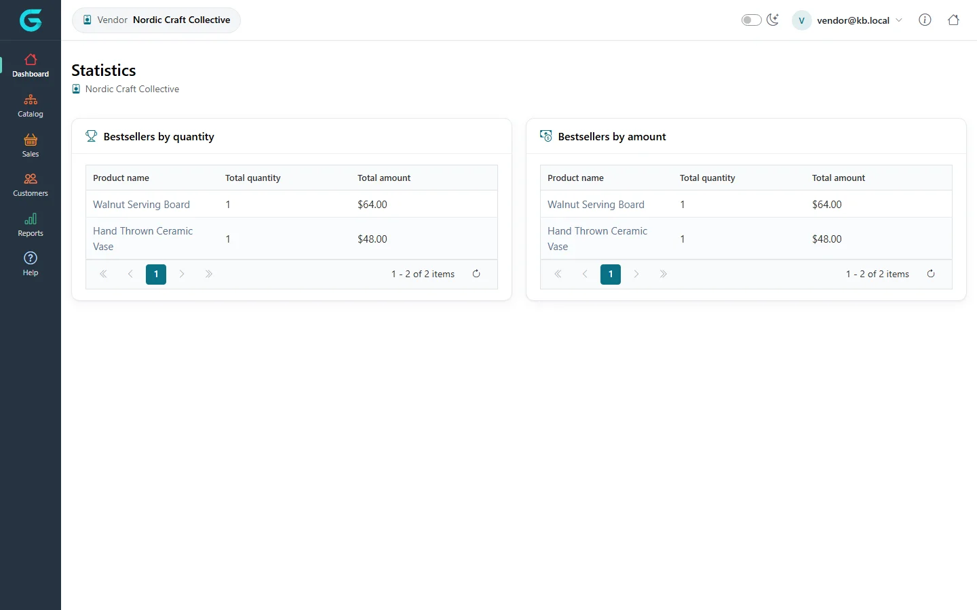
Task: Click the app logo in sidebar
Action: tap(31, 20)
